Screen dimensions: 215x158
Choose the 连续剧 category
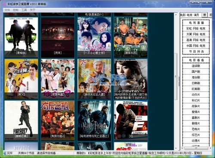196,66
